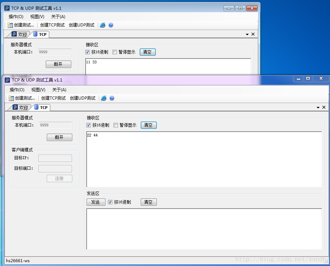This screenshot has height=266, width=330.
Task: Click the send area text box
Action: 204,229
